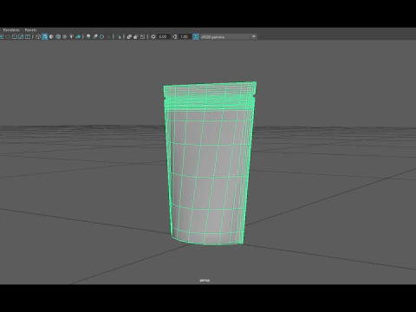
Task: Click the persp camera label
Action: 205,280
